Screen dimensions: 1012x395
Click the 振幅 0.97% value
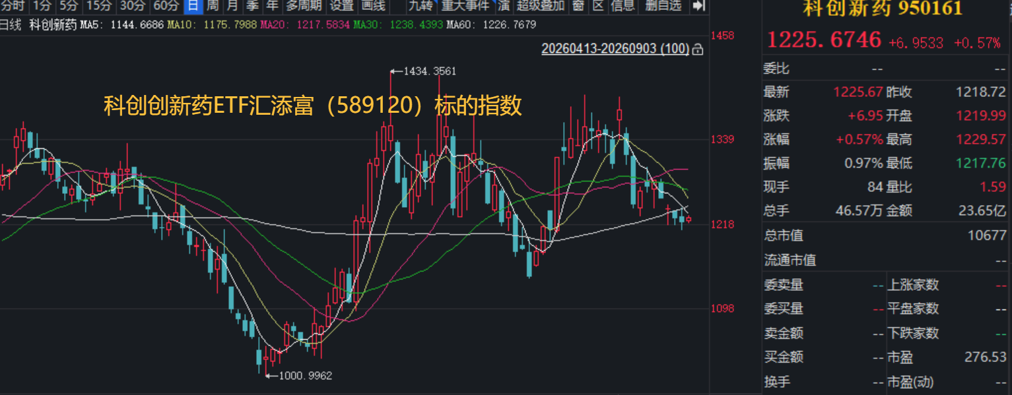click(863, 164)
